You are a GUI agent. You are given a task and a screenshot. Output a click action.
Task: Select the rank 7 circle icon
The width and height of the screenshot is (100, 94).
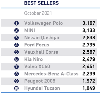[16, 67]
